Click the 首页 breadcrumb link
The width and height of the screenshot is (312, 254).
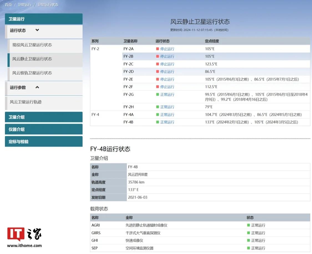[x=8, y=4]
